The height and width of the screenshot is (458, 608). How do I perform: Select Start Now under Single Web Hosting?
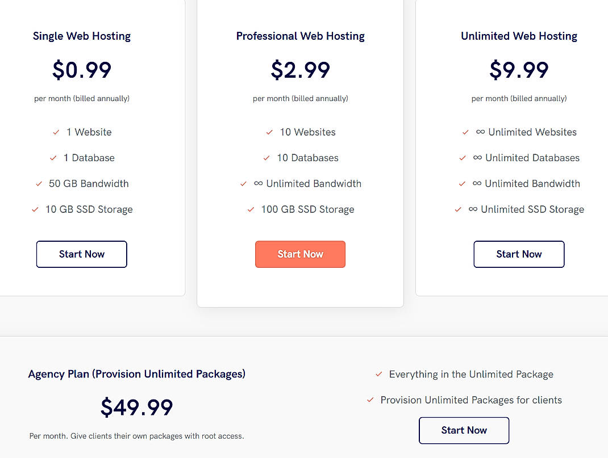click(81, 254)
